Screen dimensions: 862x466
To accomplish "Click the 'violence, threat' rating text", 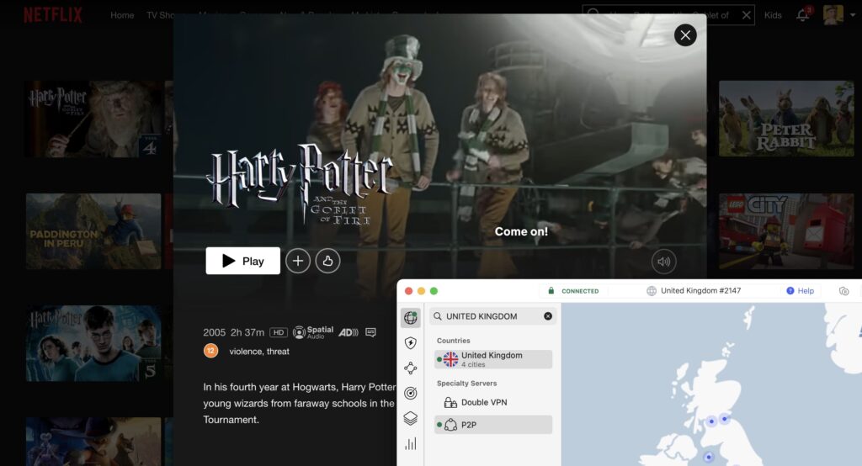I will tap(259, 351).
